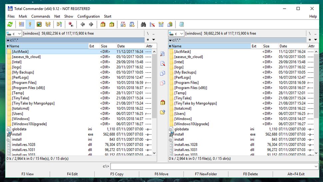Screen dimensions: 323x182
Task: Select globdata ini file in left panel
Action: point(79,129)
